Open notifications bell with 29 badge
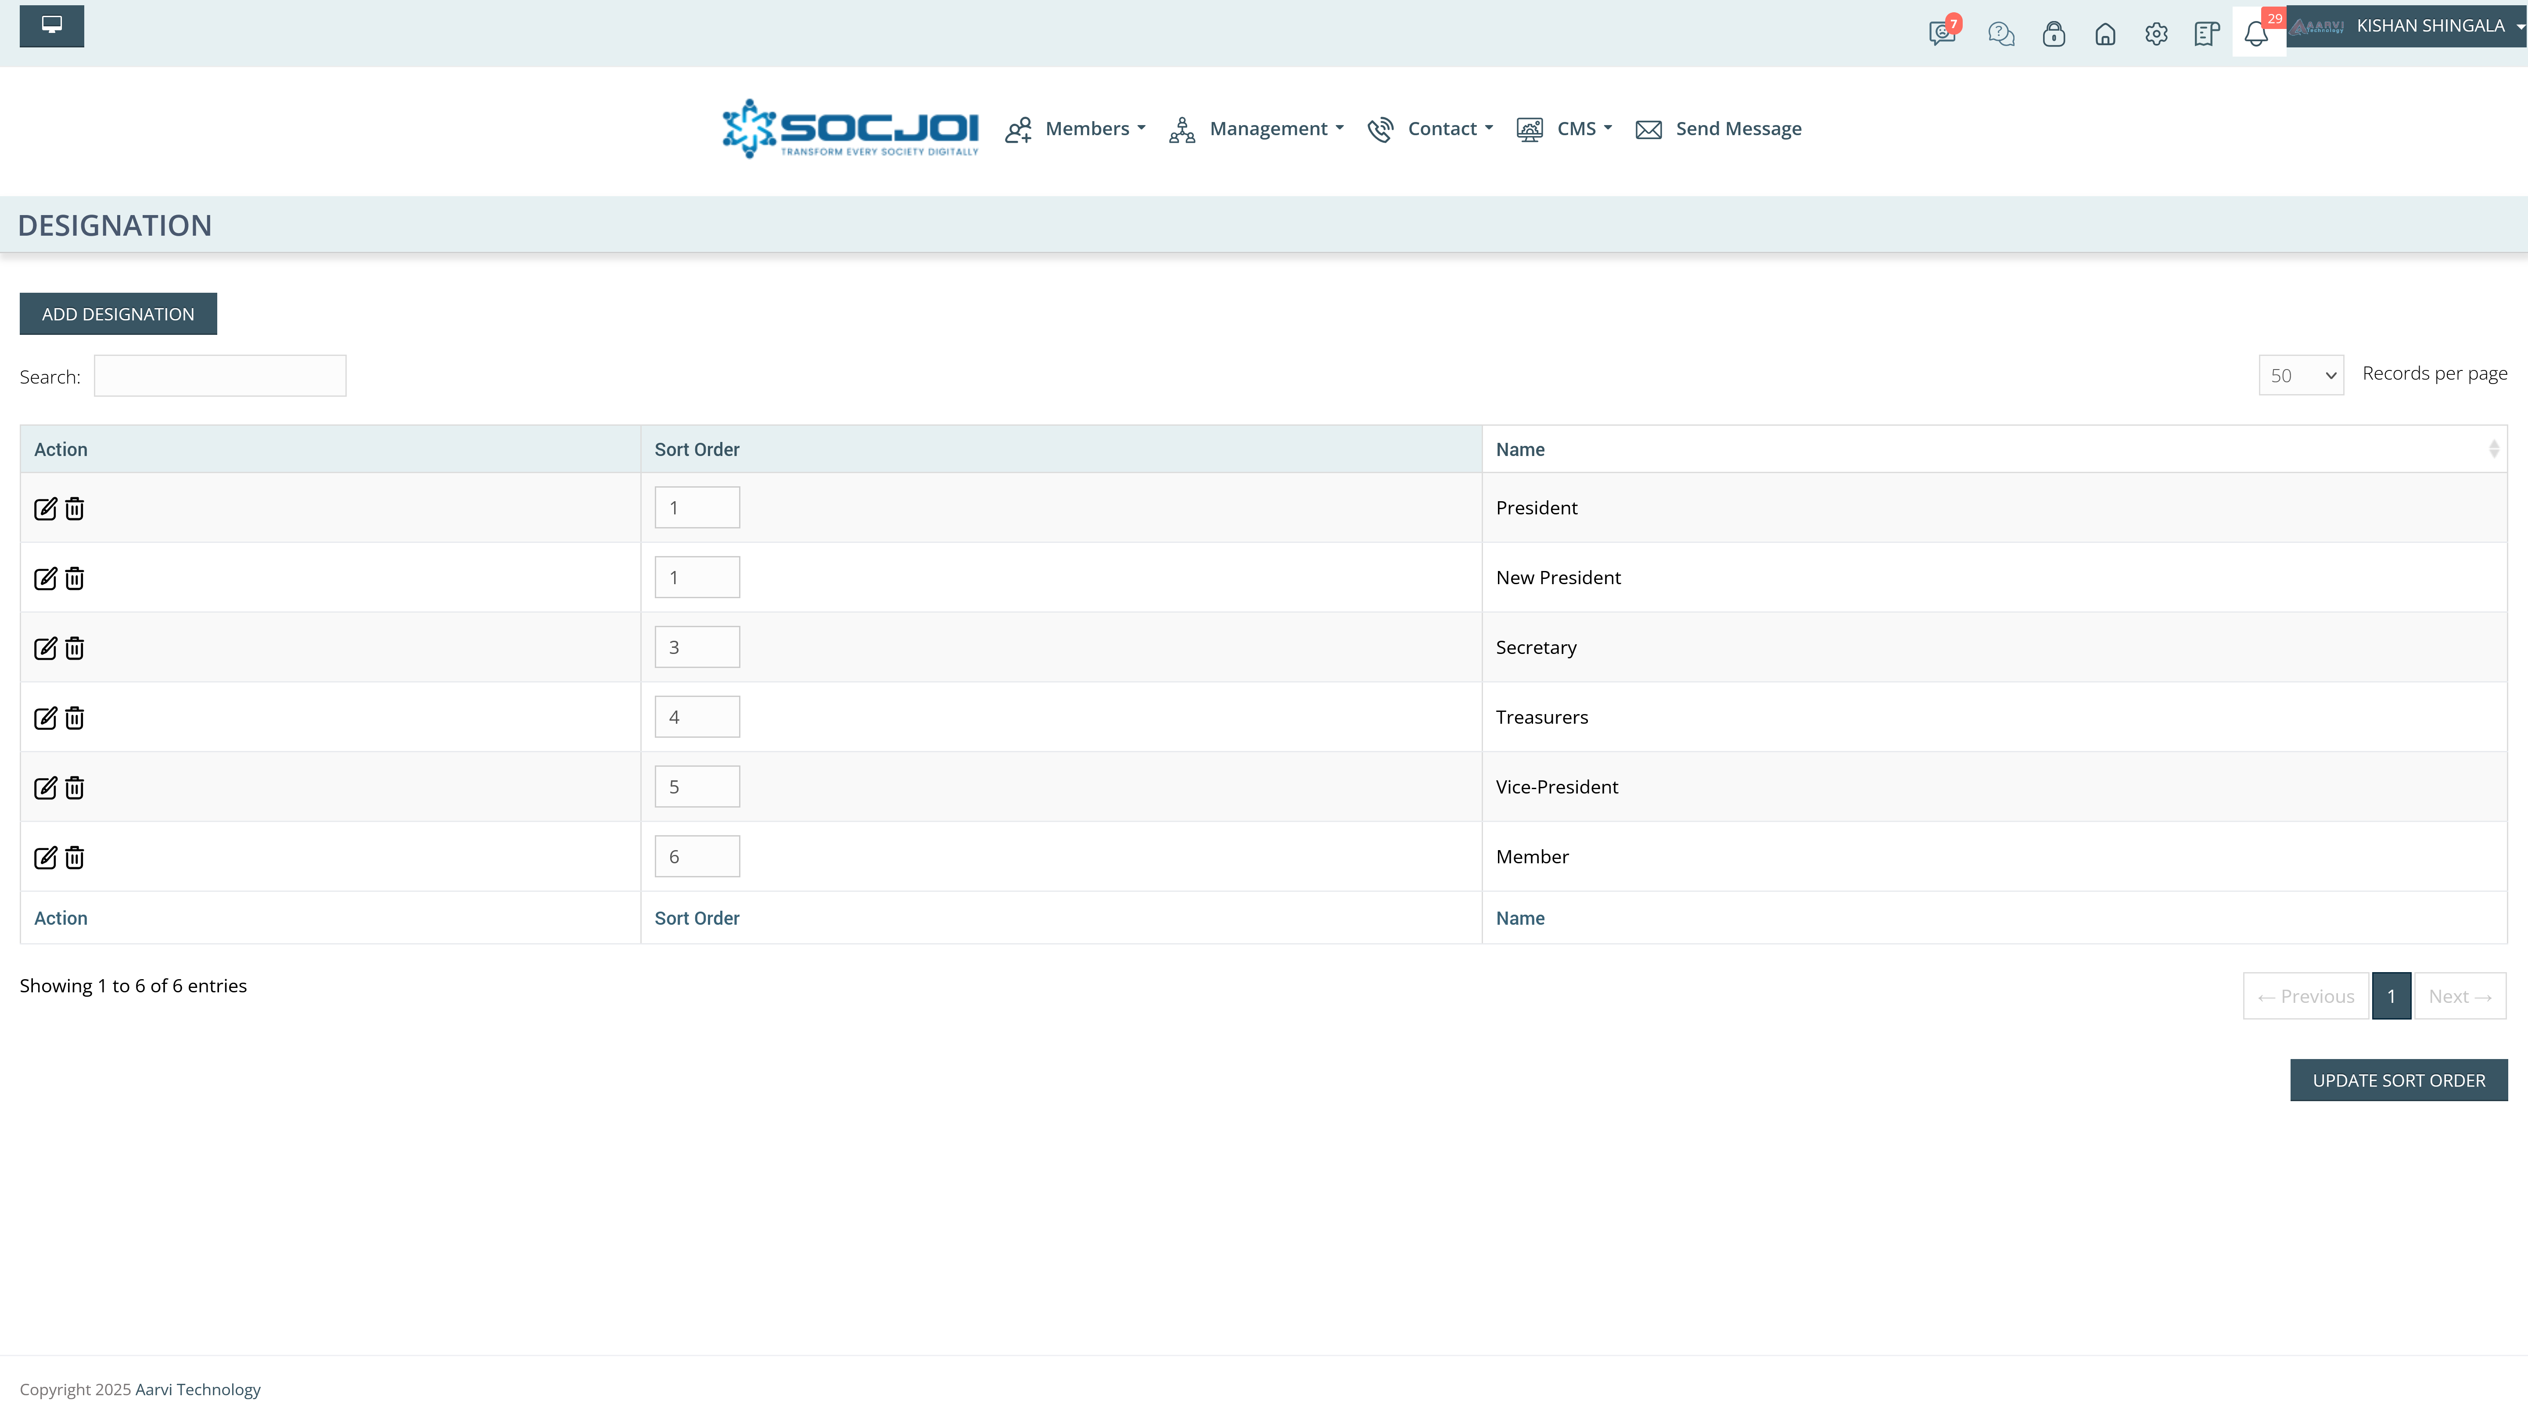2528x1422 pixels. point(2257,32)
